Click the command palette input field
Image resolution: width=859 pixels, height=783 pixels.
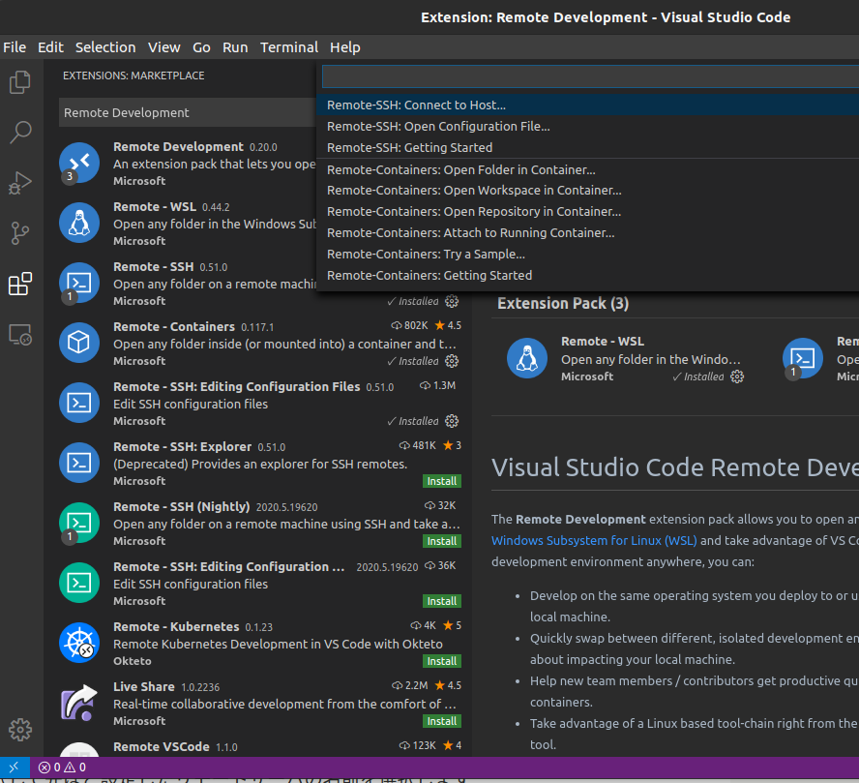[x=590, y=76]
